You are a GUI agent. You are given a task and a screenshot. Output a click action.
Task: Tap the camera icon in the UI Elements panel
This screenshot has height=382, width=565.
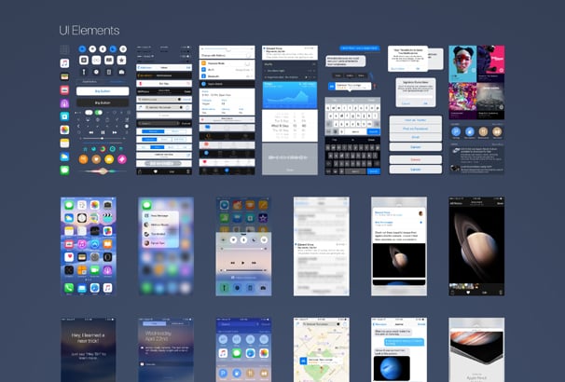tap(122, 72)
